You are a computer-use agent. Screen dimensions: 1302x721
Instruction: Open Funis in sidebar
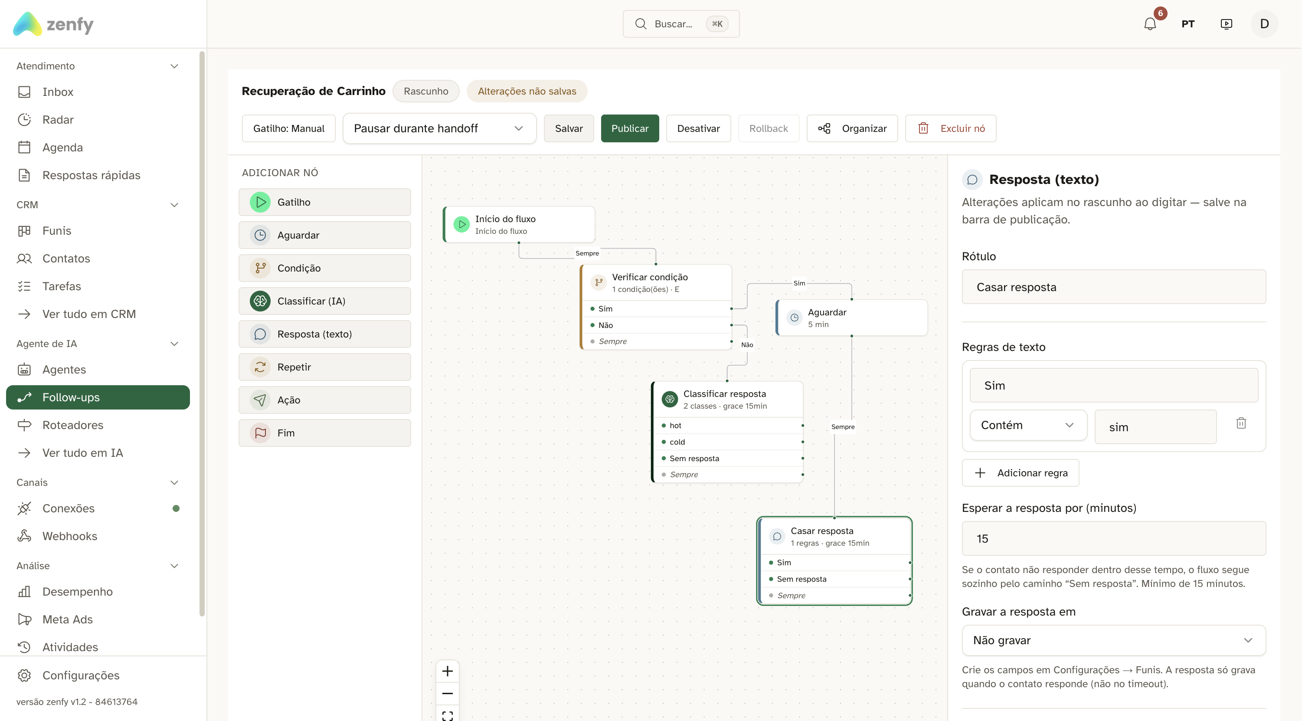[98, 230]
